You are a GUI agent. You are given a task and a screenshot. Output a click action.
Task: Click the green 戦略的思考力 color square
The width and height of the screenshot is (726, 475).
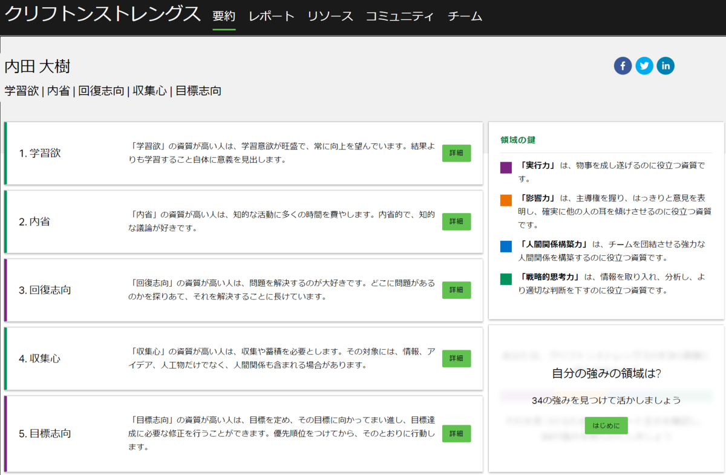[506, 280]
